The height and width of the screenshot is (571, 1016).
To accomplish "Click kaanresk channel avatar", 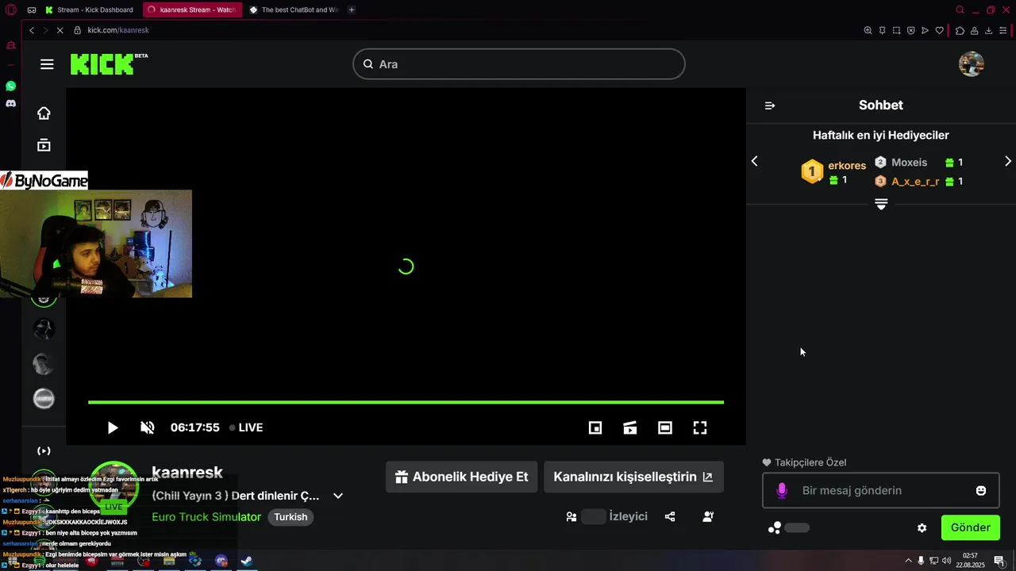I will [114, 485].
